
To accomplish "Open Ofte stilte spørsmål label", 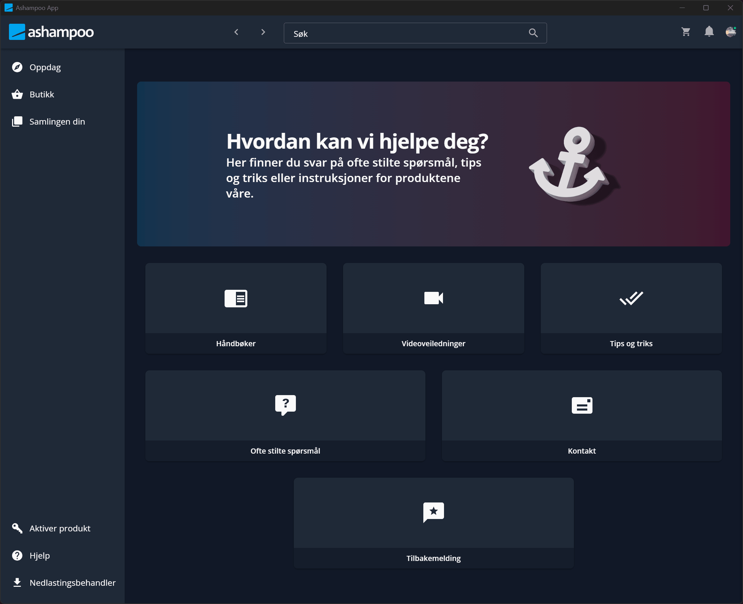I will tap(285, 451).
